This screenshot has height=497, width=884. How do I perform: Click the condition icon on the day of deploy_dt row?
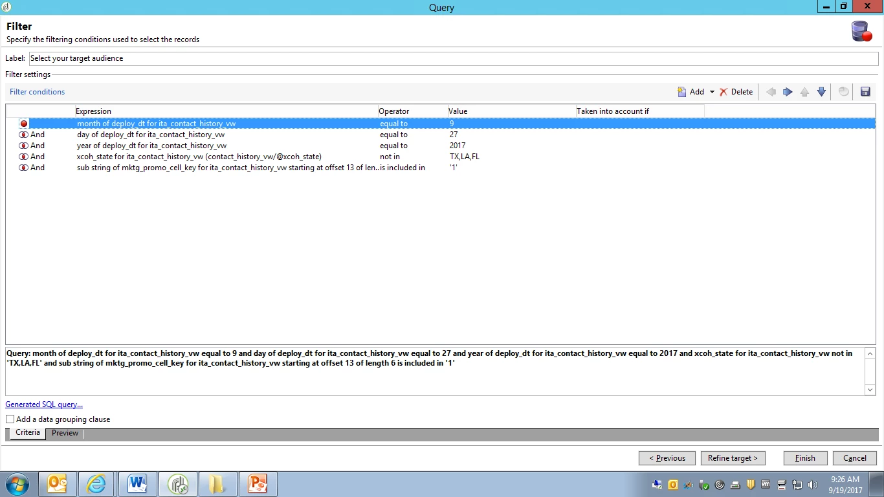click(24, 135)
